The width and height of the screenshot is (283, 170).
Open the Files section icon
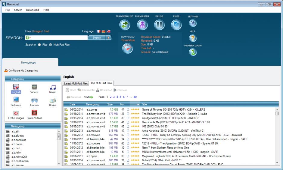click(176, 25)
